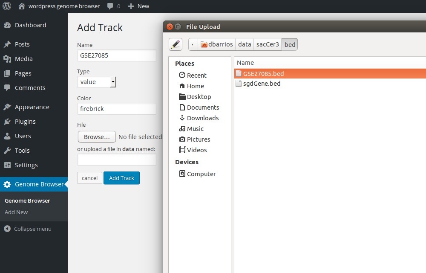
Task: Go to dbarrios folder in path bar
Action: 216,44
